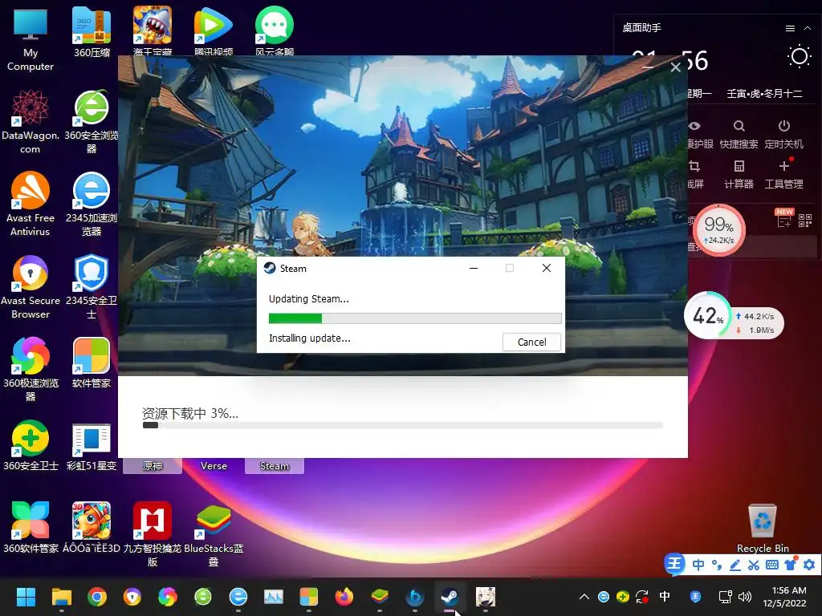
Task: Select the Steam desktop label
Action: coord(275,466)
